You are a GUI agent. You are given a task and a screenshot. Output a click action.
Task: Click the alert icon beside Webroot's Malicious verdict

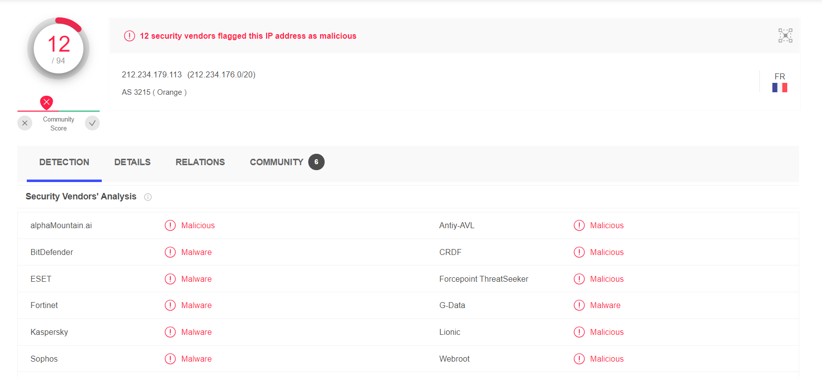click(x=579, y=359)
